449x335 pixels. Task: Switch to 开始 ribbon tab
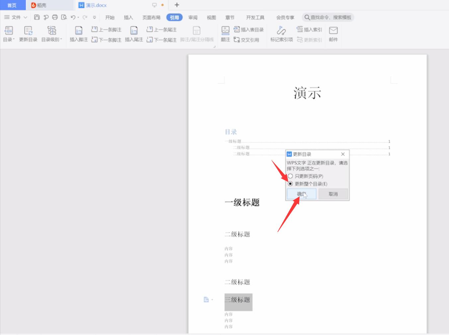click(x=110, y=18)
